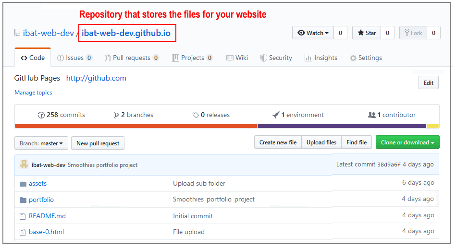Image resolution: width=456 pixels, height=248 pixels.
Task: Click the people icon next to 1 contributor
Action: coord(371,115)
